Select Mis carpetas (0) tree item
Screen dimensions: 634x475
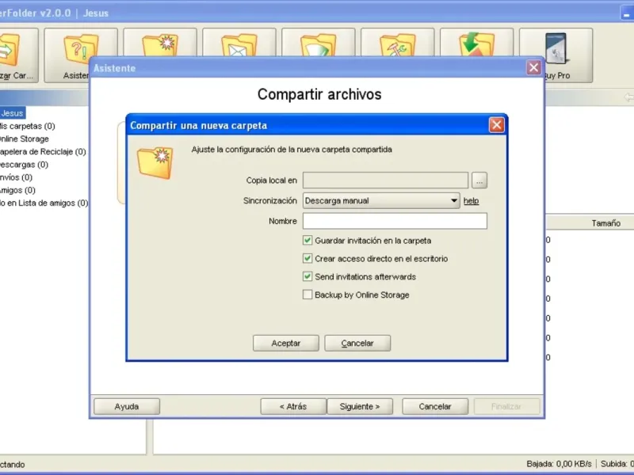[27, 126]
